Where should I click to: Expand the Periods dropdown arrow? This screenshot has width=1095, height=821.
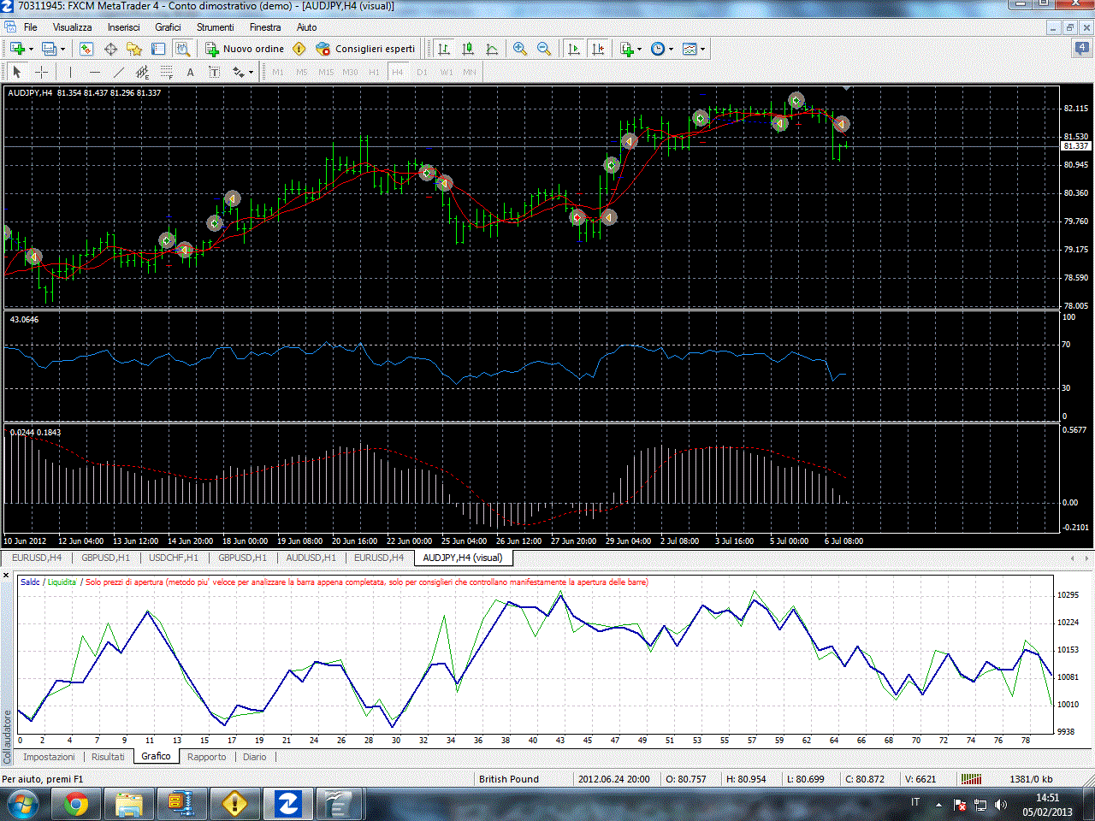pyautogui.click(x=672, y=49)
